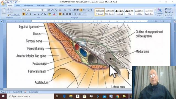Screen dimensions: 176x99
Task: Apply red font color
Action: coord(54,14)
